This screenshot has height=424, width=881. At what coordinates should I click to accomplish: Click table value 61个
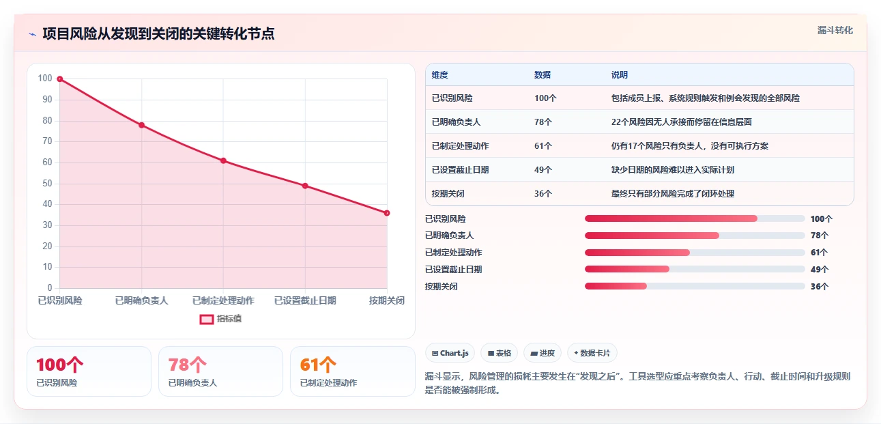(x=544, y=146)
